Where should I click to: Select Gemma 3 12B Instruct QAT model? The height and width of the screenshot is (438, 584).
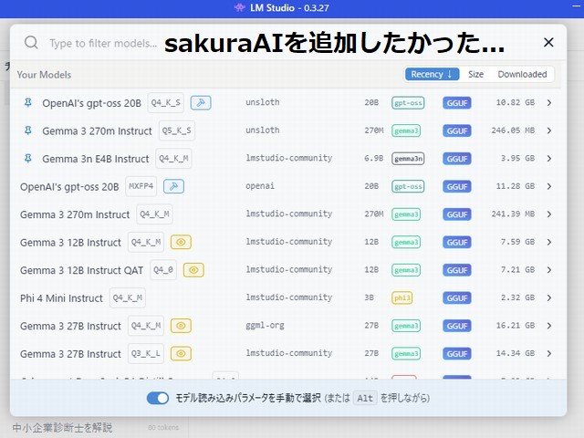pyautogui.click(x=81, y=270)
